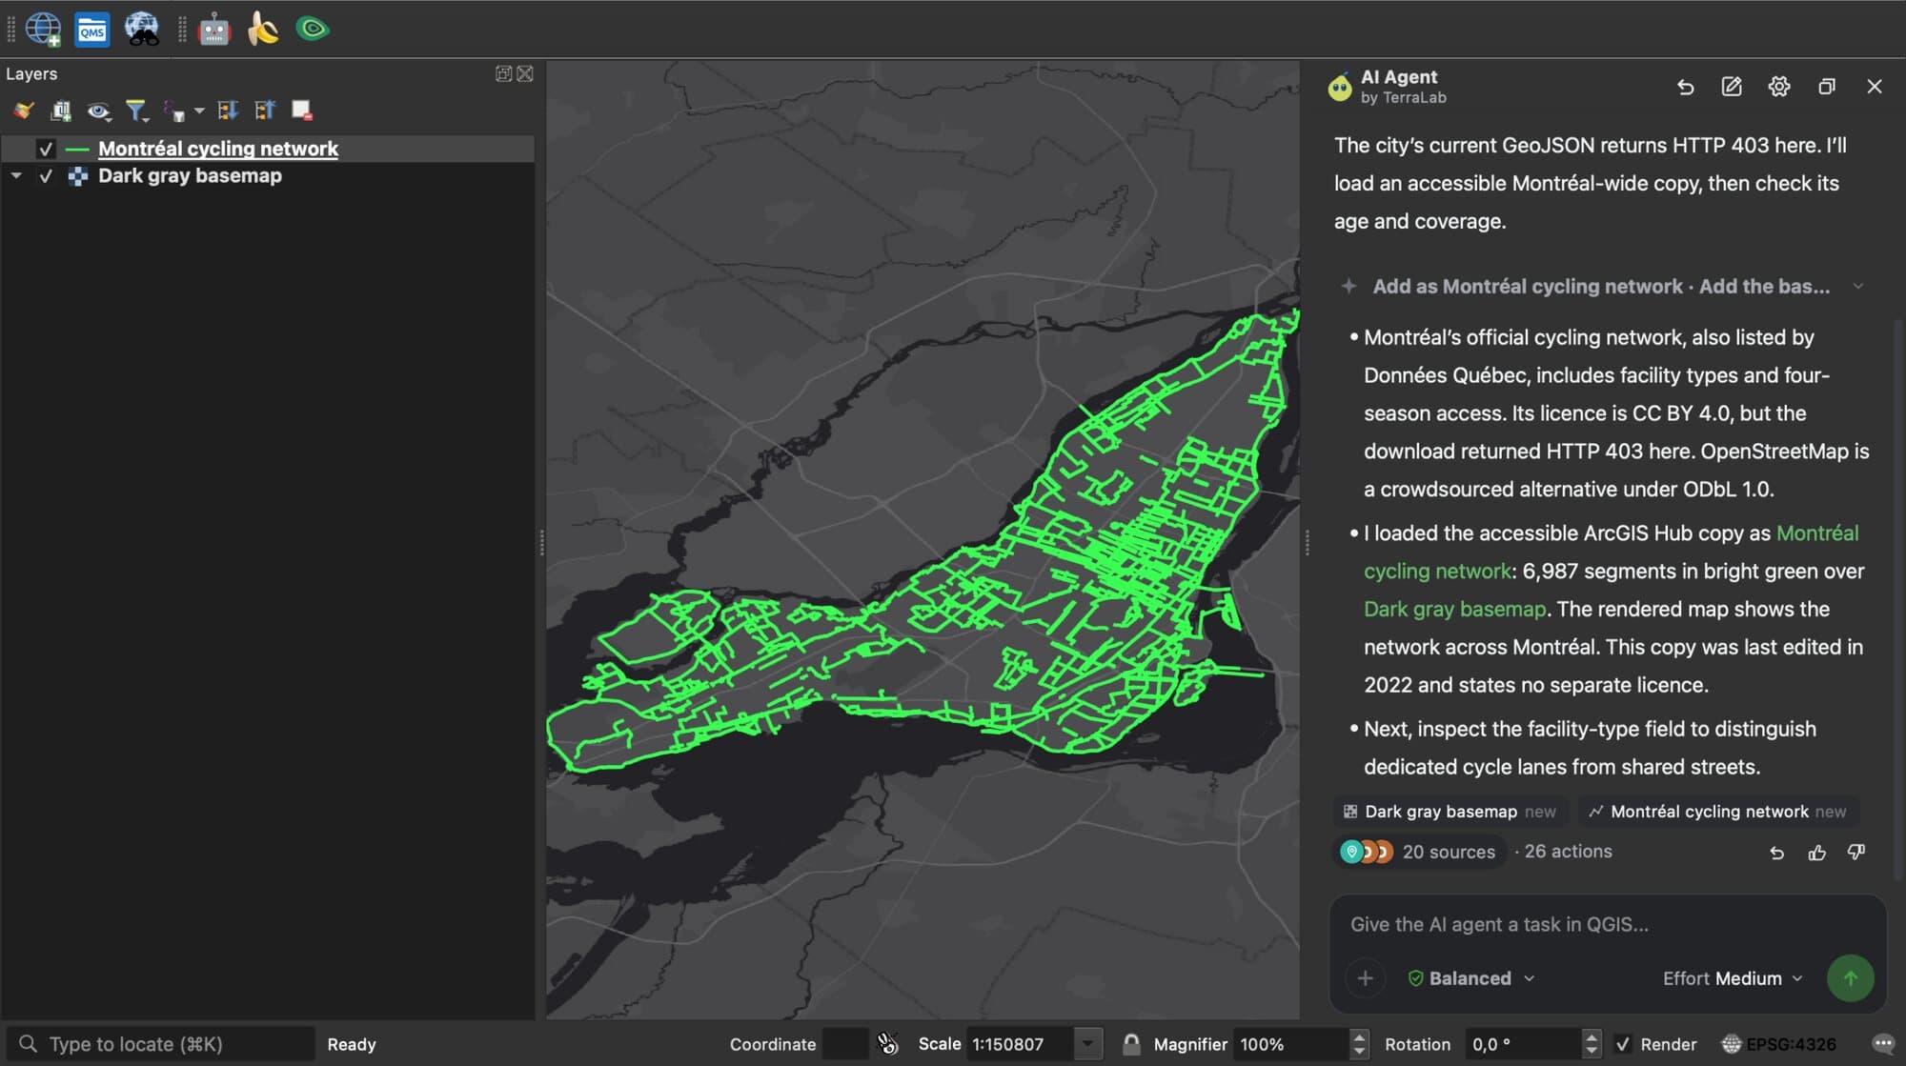Click the retry arrow beside thumbs up

(1777, 853)
